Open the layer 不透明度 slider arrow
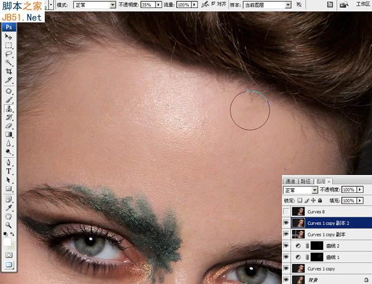 [360, 190]
